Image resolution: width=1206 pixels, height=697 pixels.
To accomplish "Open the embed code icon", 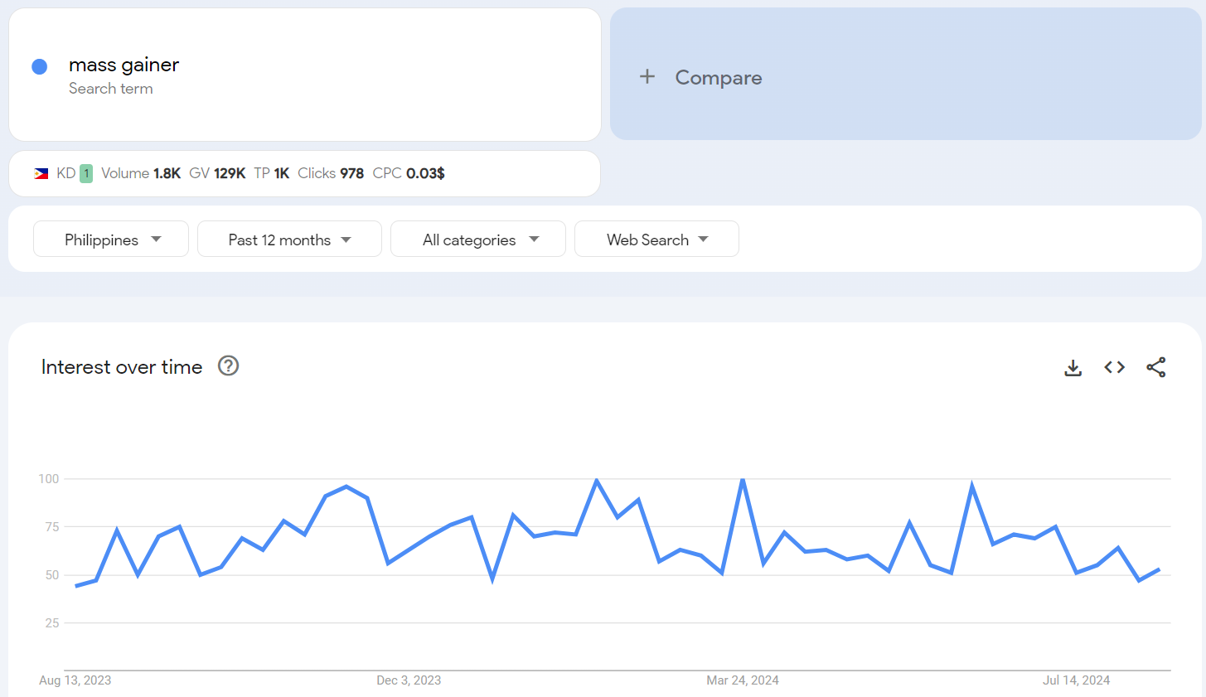I will point(1114,367).
